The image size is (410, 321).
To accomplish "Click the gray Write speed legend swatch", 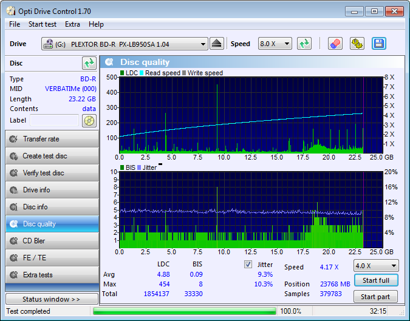I will [x=184, y=73].
